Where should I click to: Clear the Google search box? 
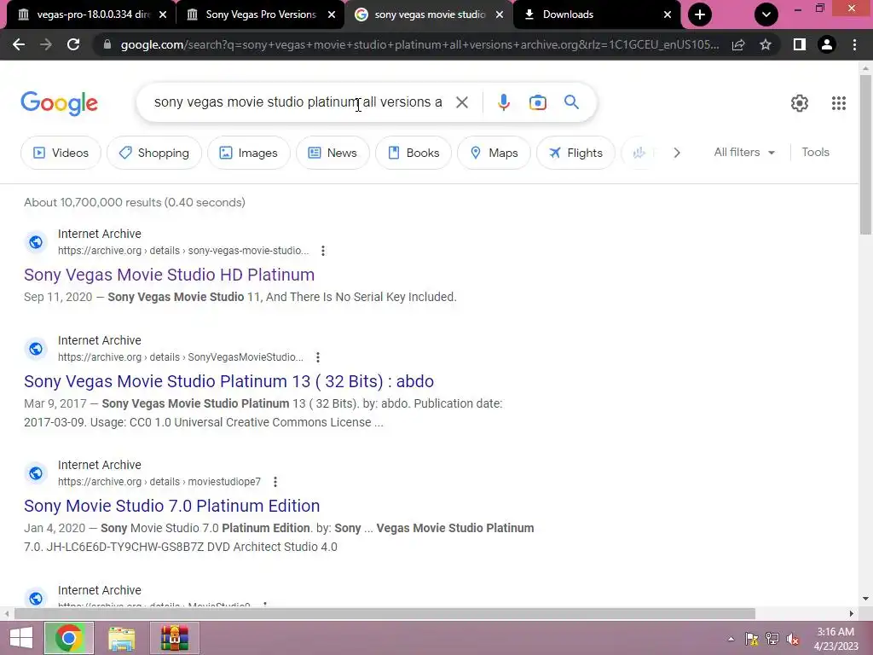[461, 102]
